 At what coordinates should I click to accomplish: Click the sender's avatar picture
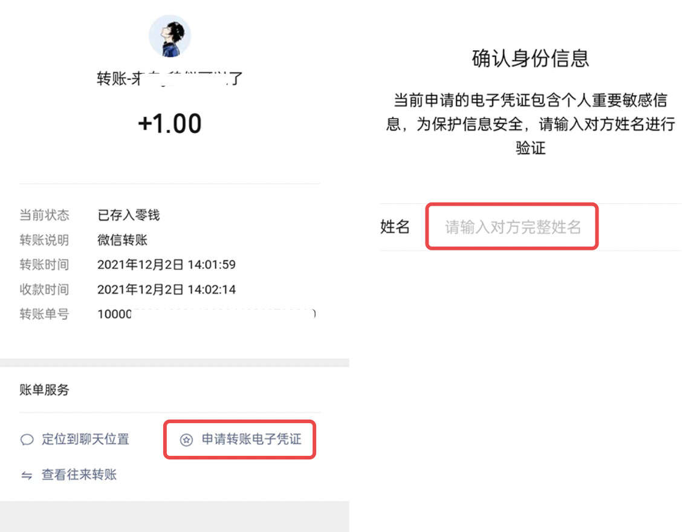click(x=170, y=36)
